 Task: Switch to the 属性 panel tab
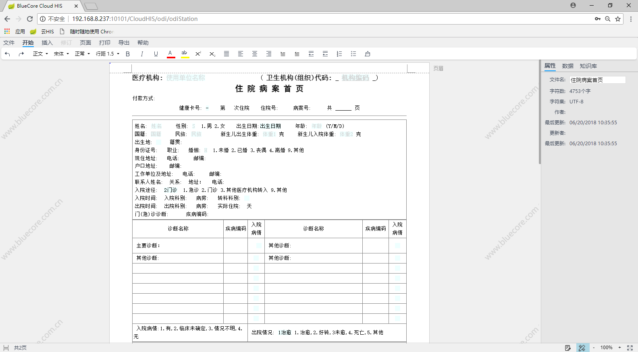coord(550,66)
